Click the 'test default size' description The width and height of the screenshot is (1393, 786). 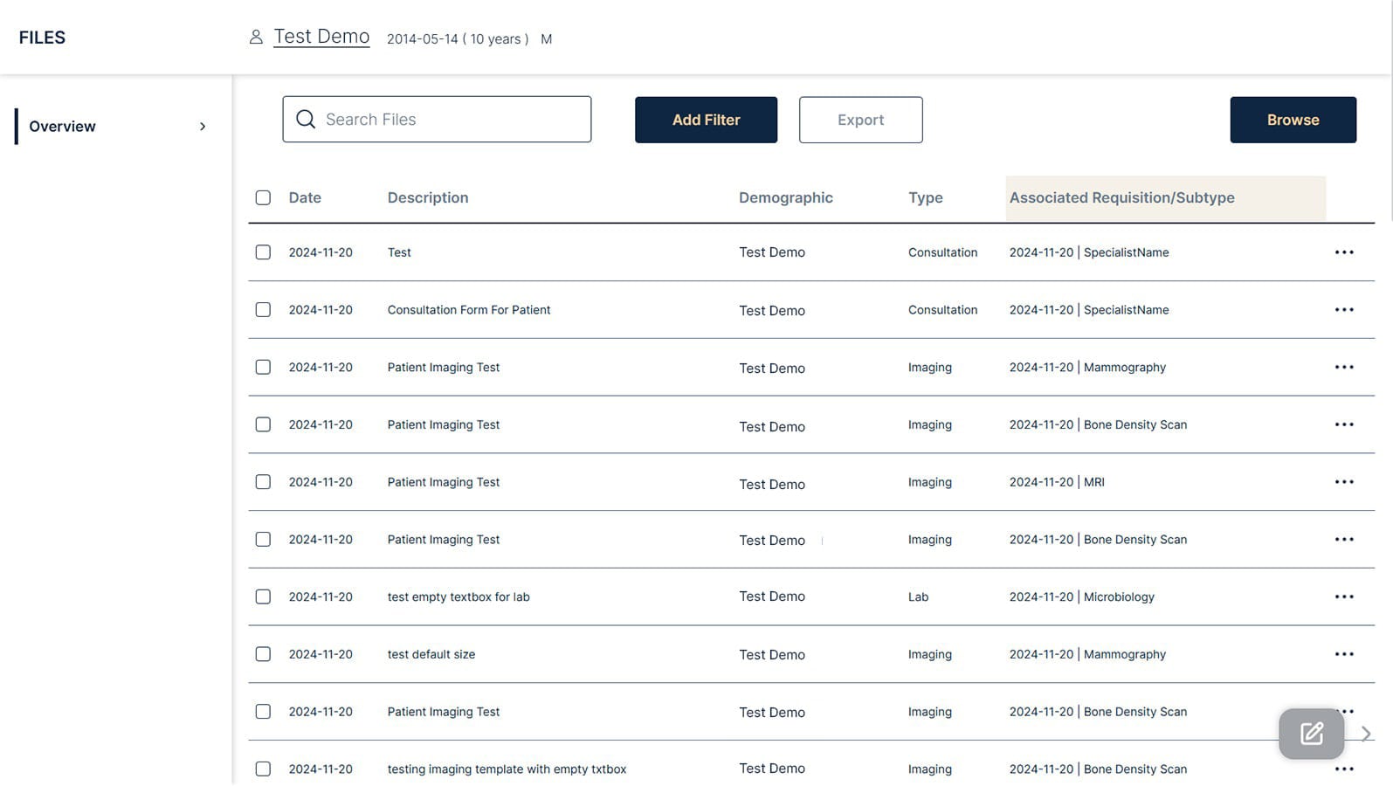(431, 654)
